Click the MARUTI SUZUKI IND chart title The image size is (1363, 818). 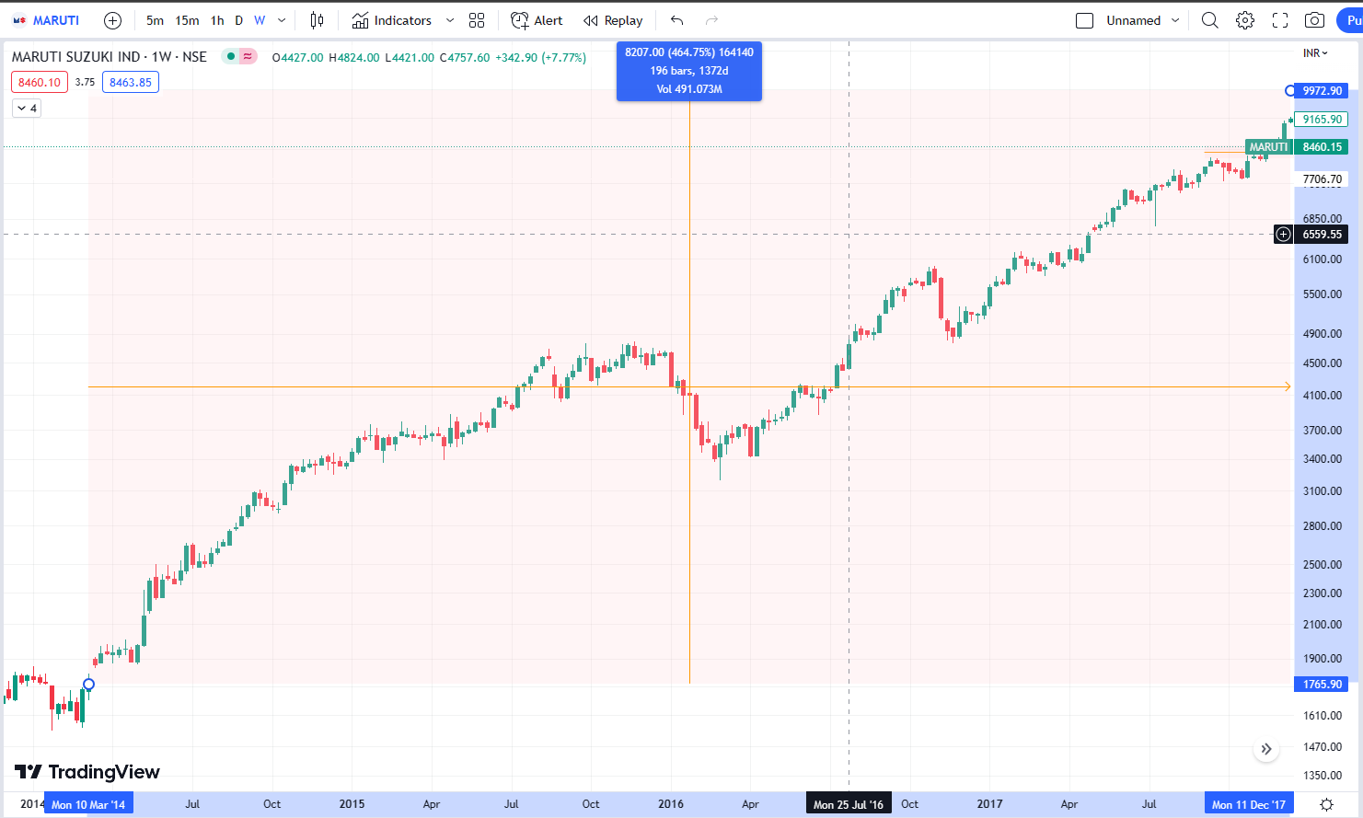pyautogui.click(x=110, y=57)
